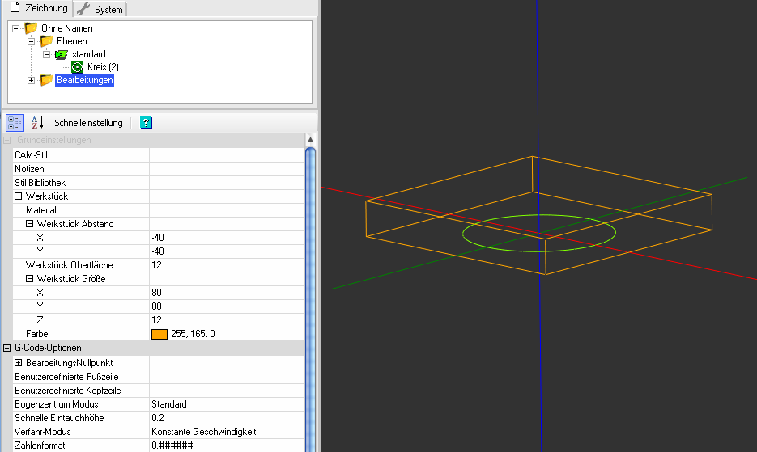The width and height of the screenshot is (757, 452).
Task: Click the categorized view icon in property toolbar
Action: (15, 123)
